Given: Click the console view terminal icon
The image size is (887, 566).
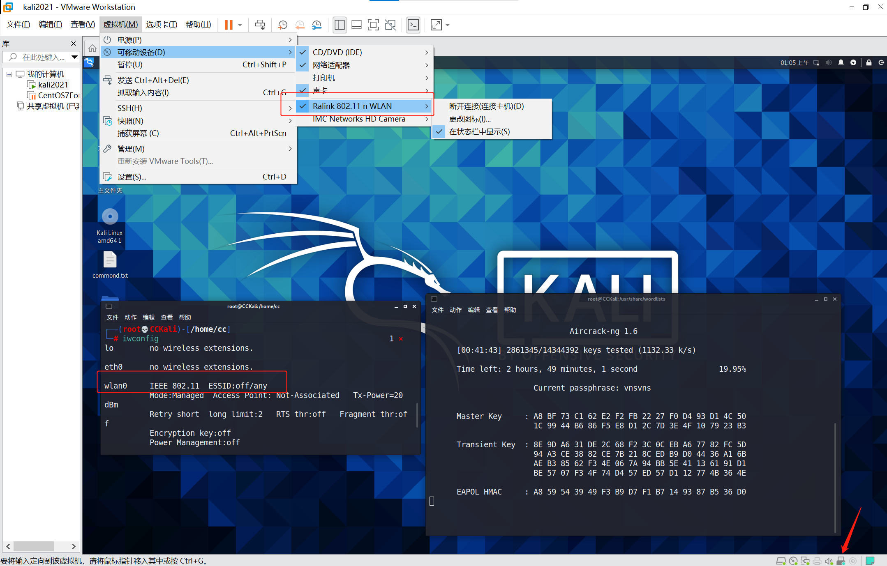Looking at the screenshot, I should tap(413, 25).
